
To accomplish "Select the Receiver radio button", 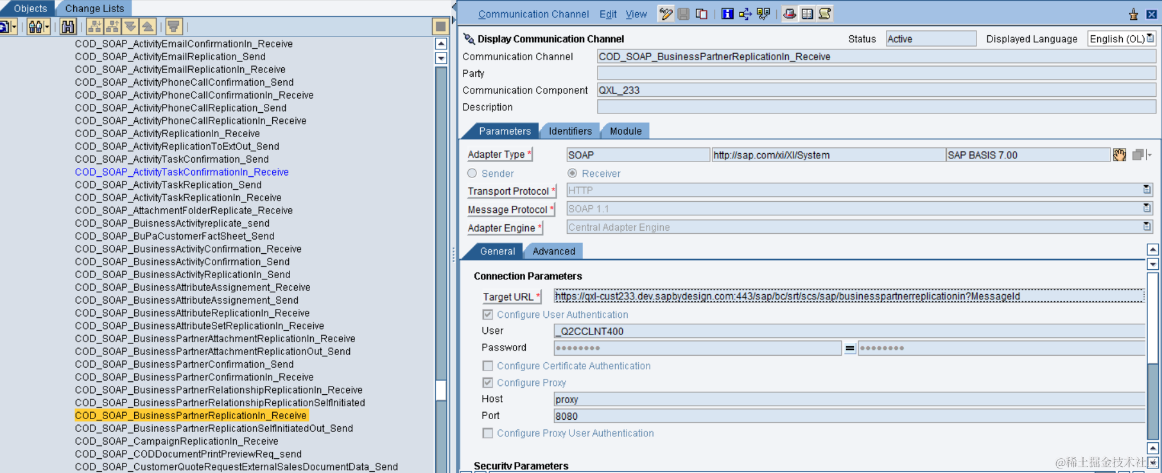I will [x=573, y=173].
